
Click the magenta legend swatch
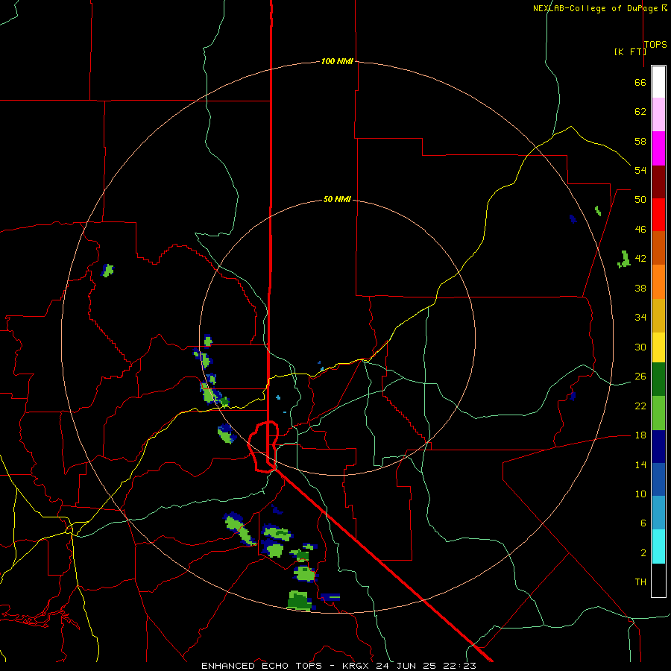pos(658,148)
